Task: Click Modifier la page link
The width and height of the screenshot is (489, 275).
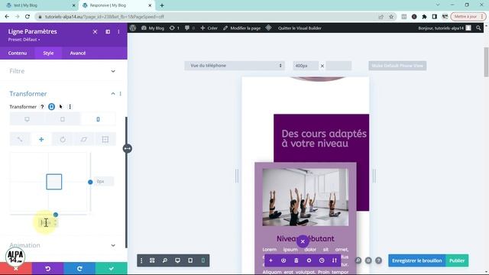Action: 242,28
